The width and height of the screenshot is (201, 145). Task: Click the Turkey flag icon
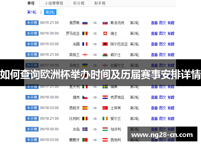tap(105, 108)
